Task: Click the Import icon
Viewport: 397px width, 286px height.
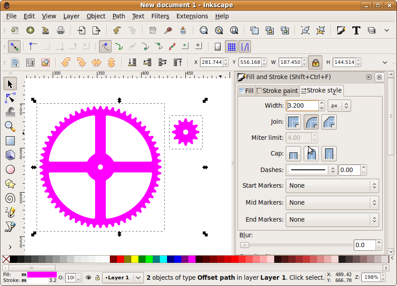Action: pyautogui.click(x=81, y=30)
